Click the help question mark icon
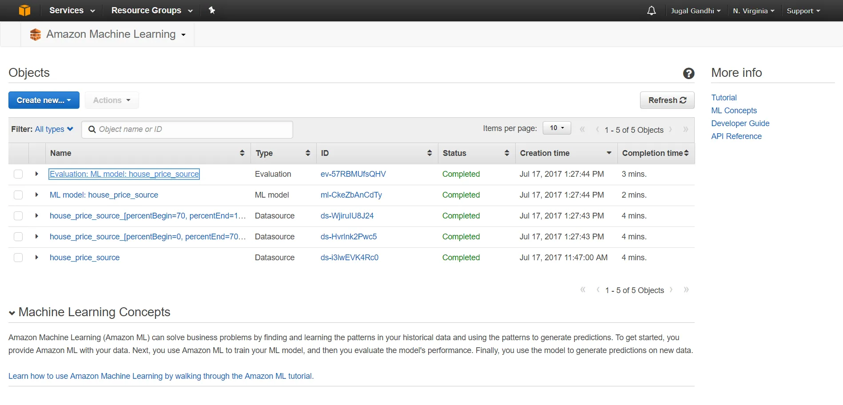 point(688,73)
